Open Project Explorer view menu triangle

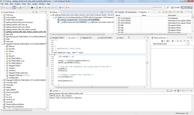(40, 12)
